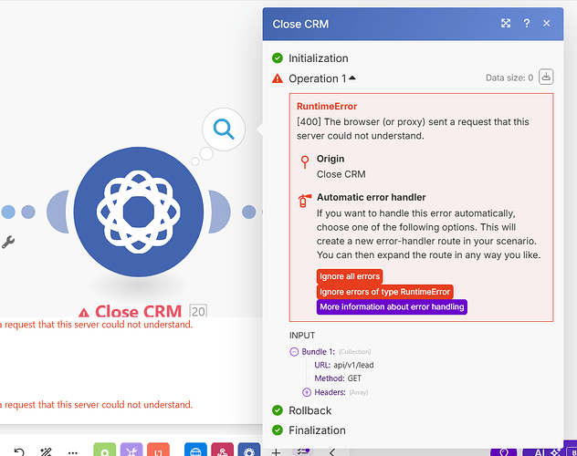This screenshot has height=456, width=577.
Task: Open help for the Close CRM panel
Action: pyautogui.click(x=527, y=24)
